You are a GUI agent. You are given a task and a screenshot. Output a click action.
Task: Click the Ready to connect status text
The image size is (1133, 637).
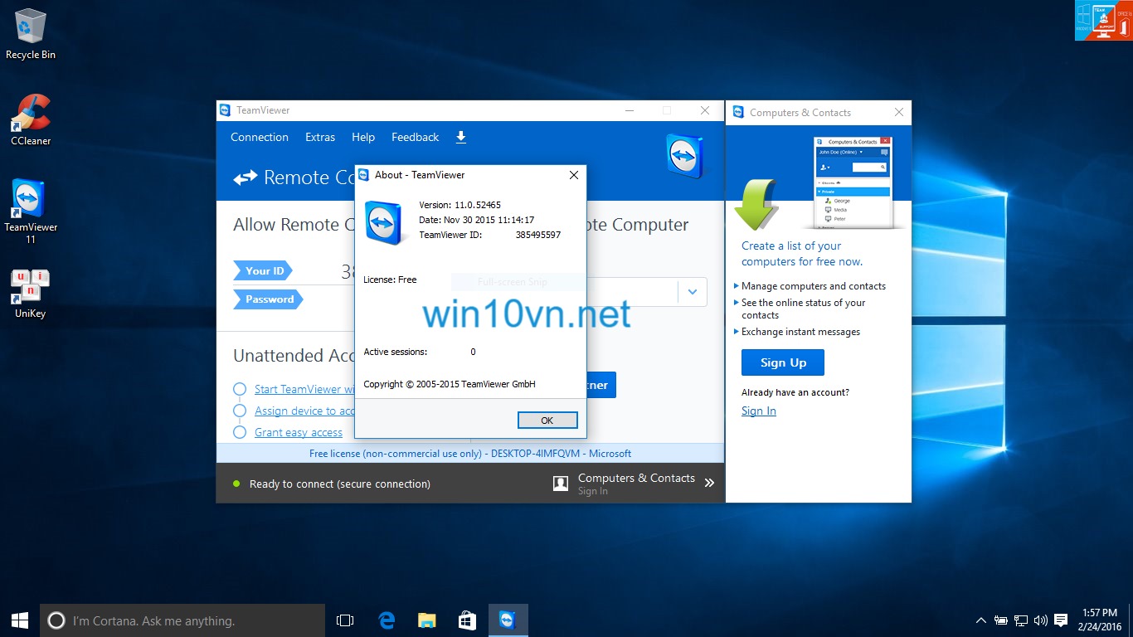tap(340, 484)
